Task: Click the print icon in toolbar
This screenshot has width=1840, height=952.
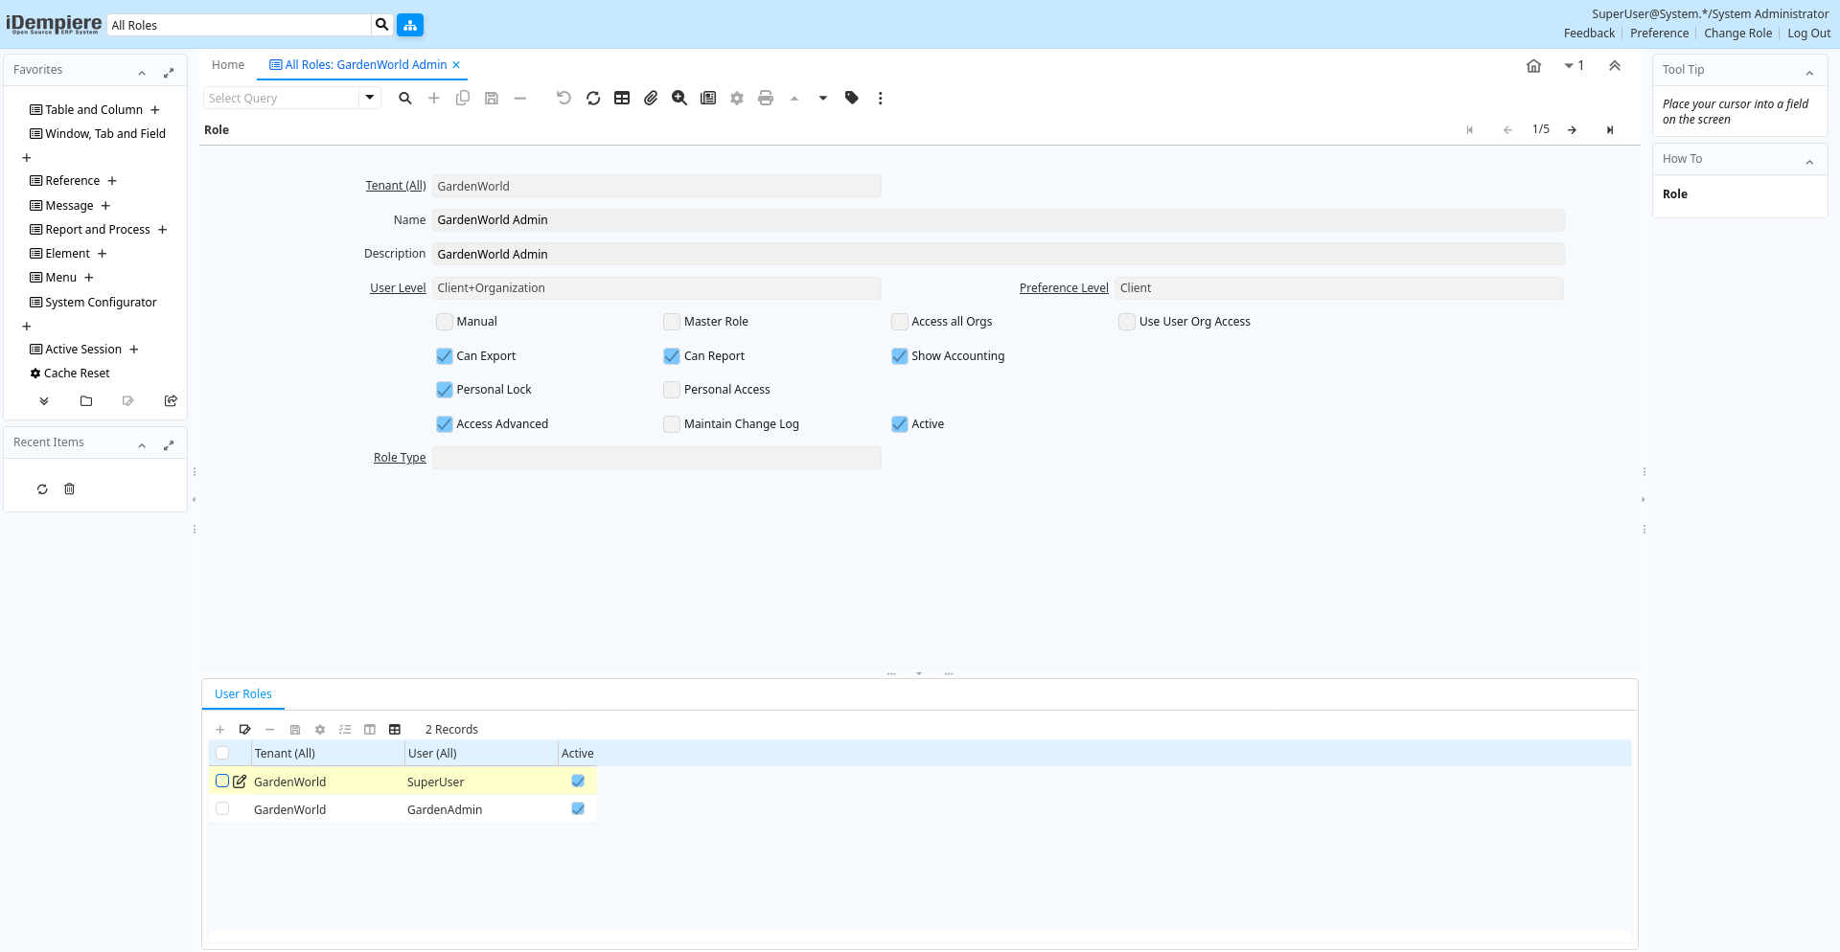Action: (x=766, y=98)
